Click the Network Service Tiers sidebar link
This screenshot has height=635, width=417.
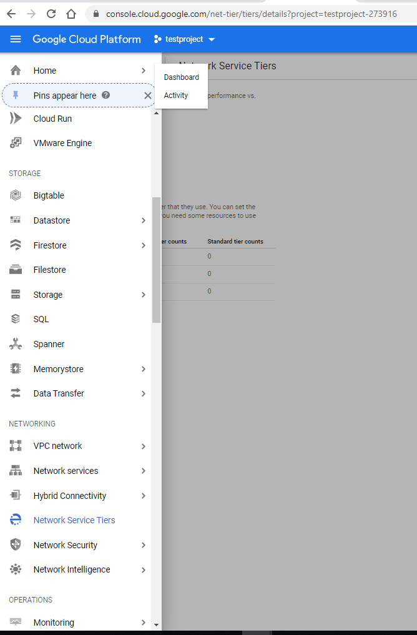pos(74,520)
